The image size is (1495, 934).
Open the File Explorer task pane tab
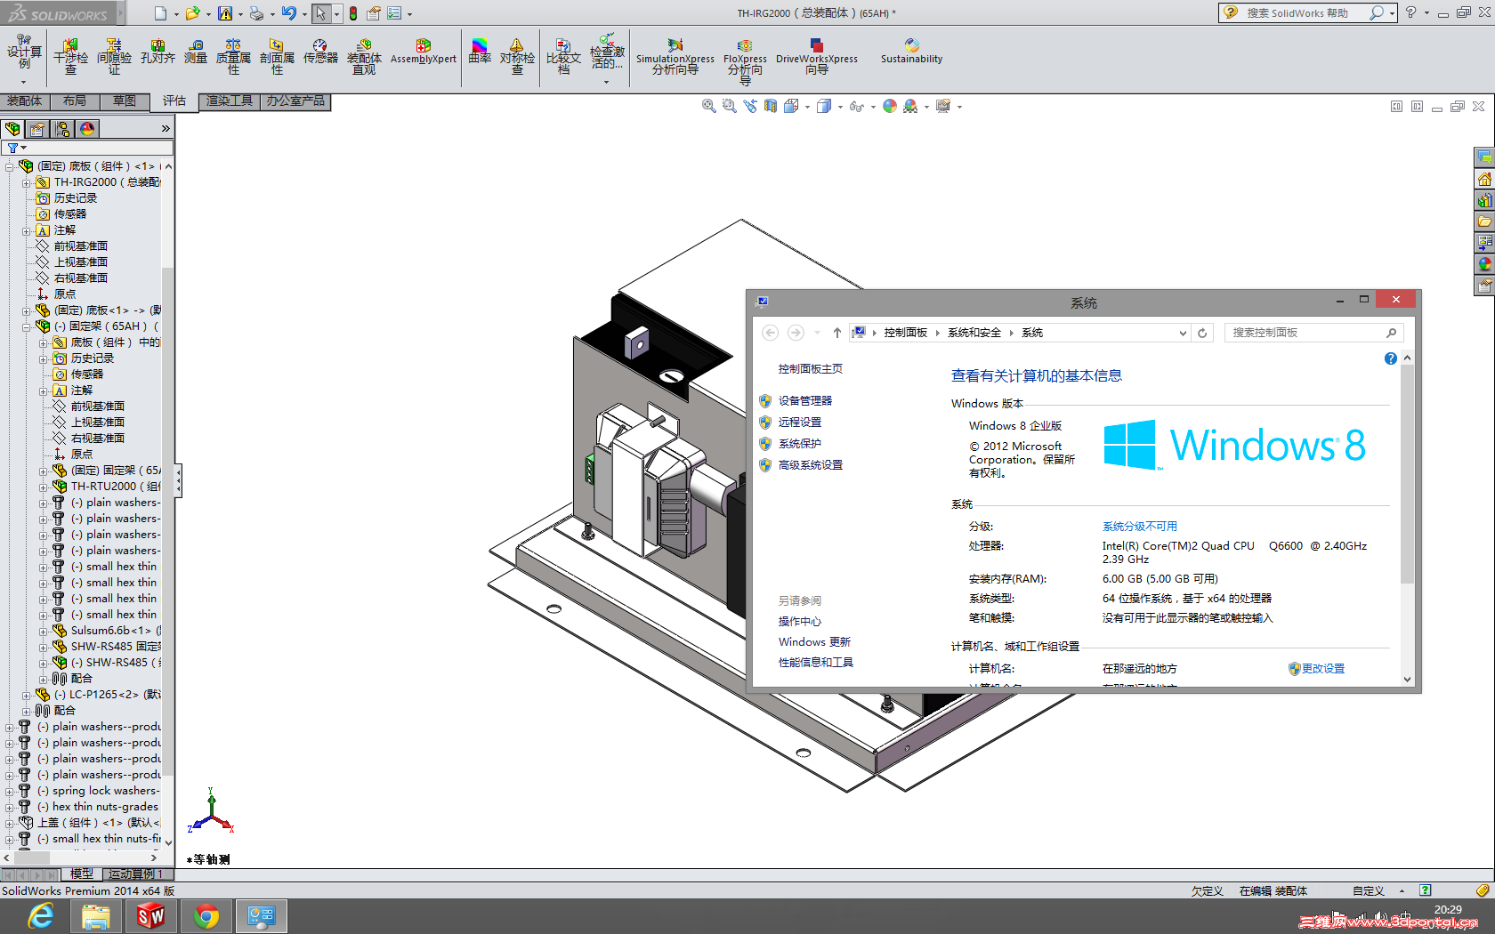(1484, 221)
